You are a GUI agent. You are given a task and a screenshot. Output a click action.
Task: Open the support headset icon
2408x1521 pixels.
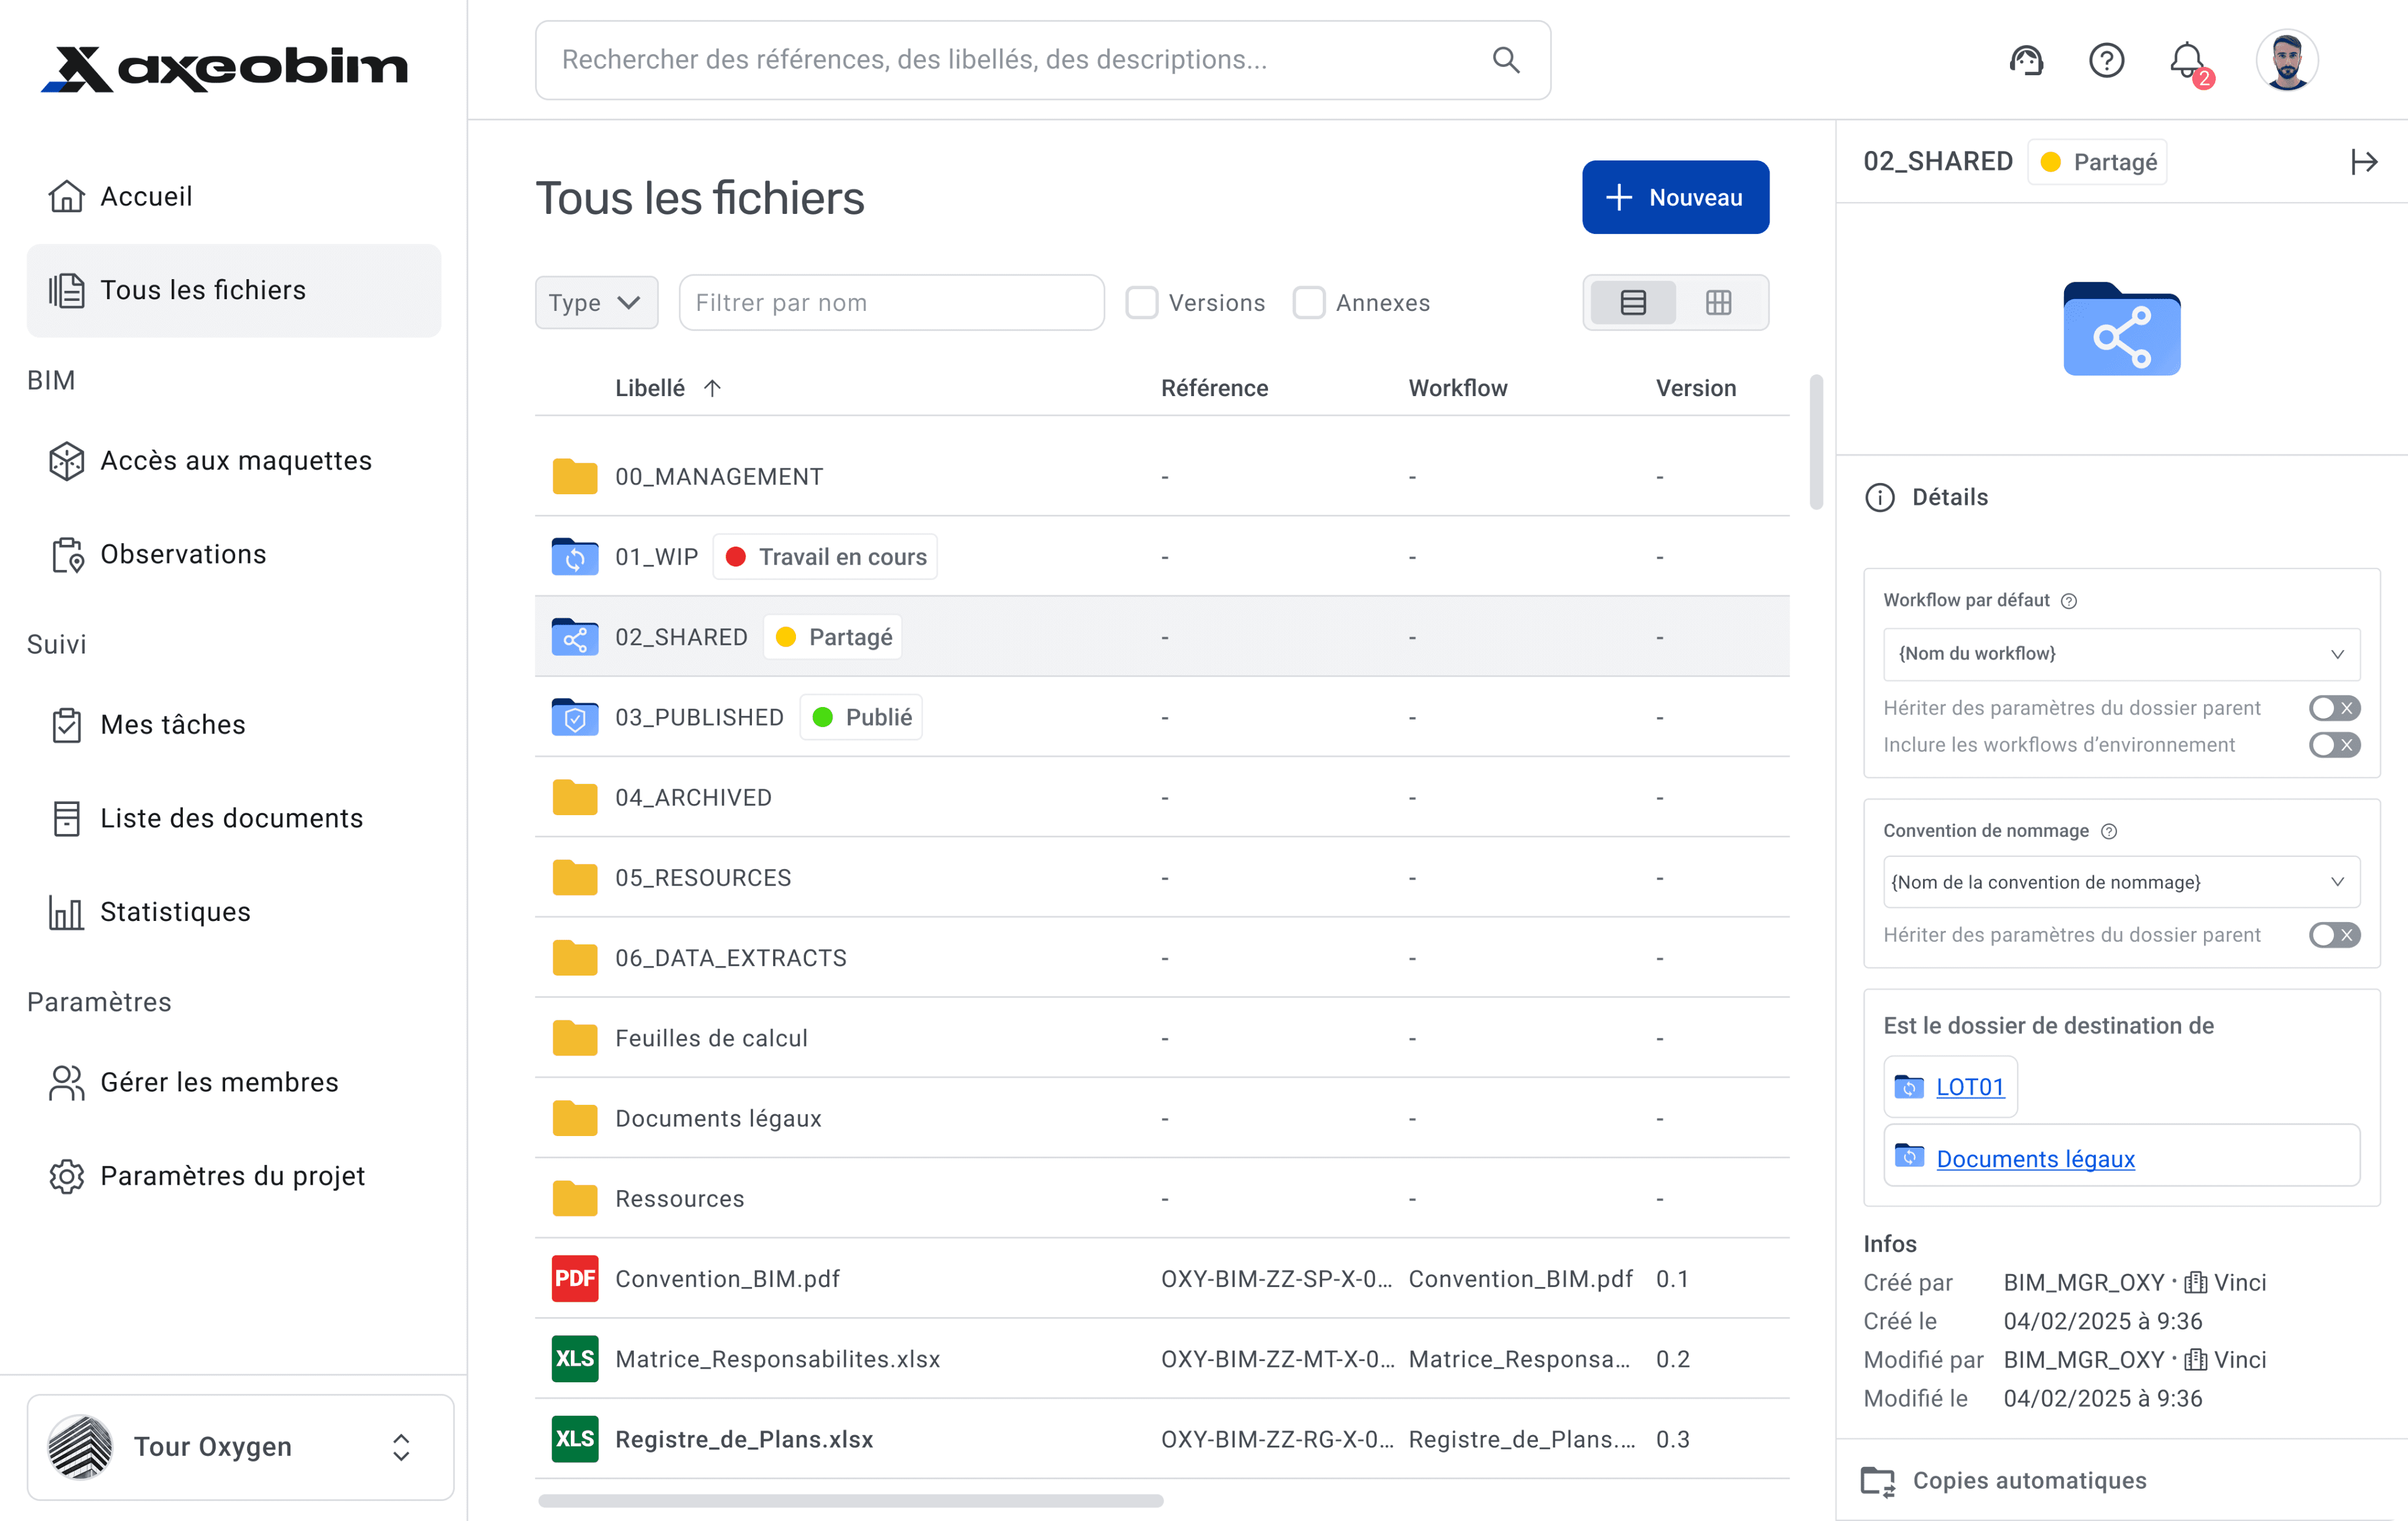pyautogui.click(x=2026, y=61)
